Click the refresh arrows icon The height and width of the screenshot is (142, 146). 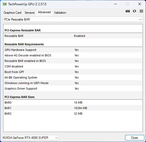(134, 11)
